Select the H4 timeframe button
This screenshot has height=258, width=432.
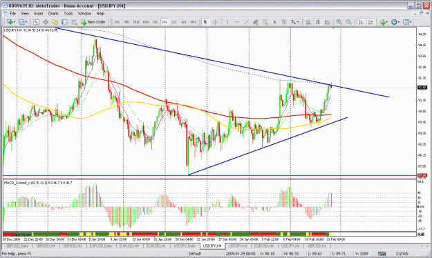[165, 22]
